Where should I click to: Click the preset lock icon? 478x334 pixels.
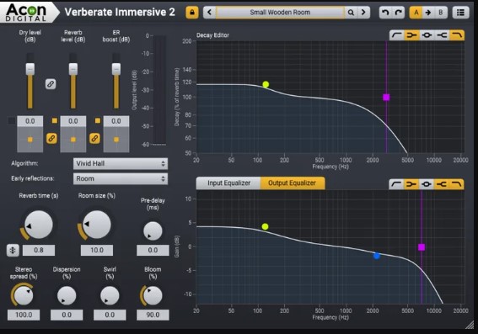click(x=192, y=13)
